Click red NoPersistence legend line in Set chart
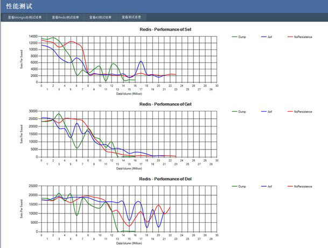Image resolution: width=328 pixels, height=248 pixels. coord(290,37)
